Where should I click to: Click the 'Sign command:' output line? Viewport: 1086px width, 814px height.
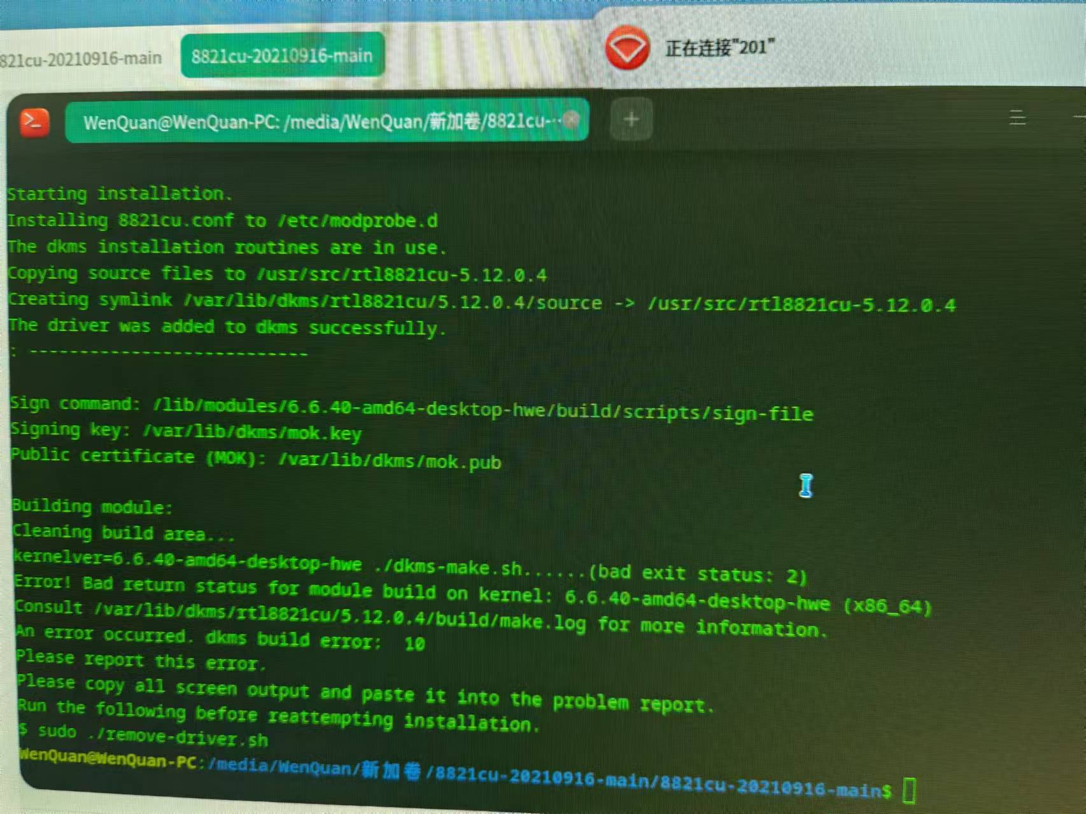coord(412,409)
